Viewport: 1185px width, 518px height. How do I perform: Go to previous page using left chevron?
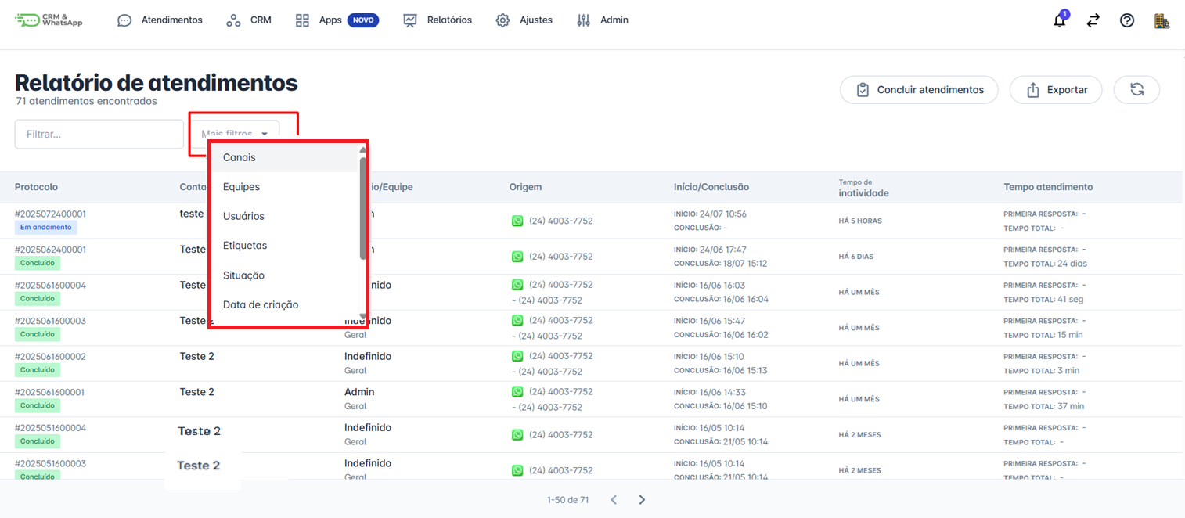(614, 500)
